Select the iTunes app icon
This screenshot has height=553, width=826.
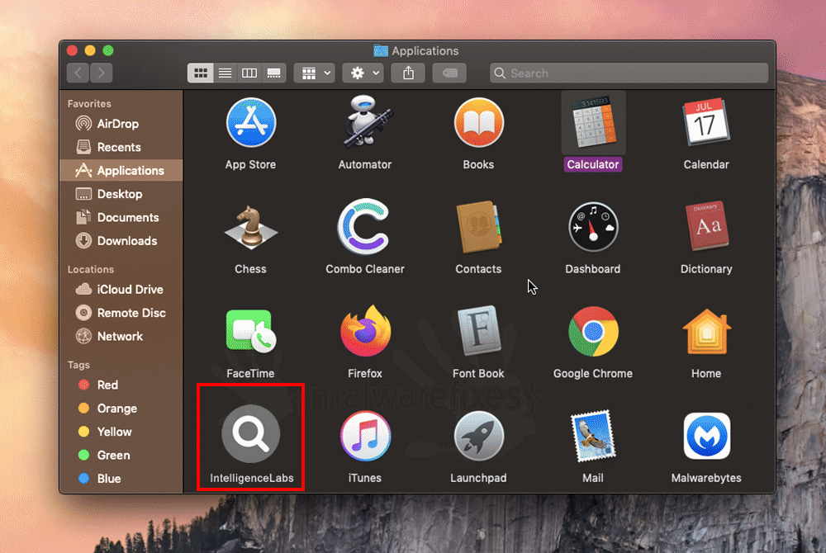pos(365,436)
